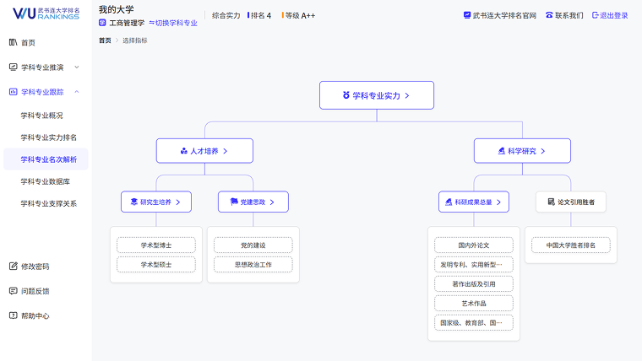Click the 修改密码 edit icon

pos(14,267)
